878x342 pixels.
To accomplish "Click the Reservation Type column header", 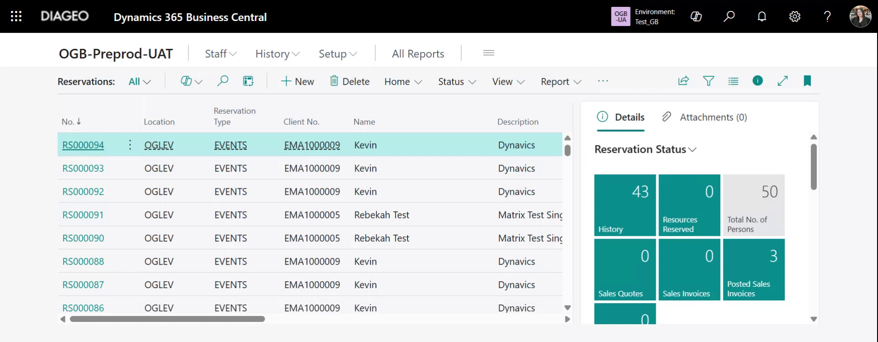I will (235, 116).
